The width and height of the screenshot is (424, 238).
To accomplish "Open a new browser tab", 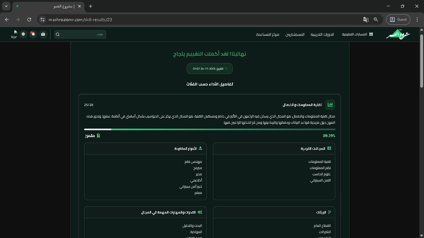I will (x=91, y=6).
